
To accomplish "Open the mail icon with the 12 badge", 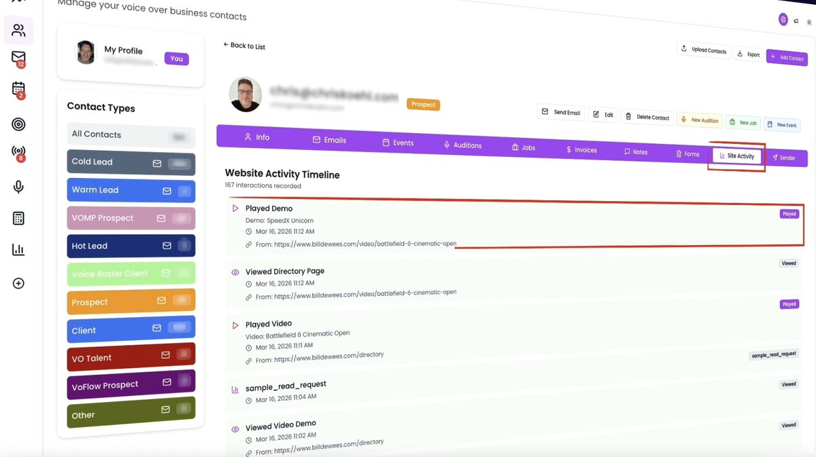I will pyautogui.click(x=18, y=58).
